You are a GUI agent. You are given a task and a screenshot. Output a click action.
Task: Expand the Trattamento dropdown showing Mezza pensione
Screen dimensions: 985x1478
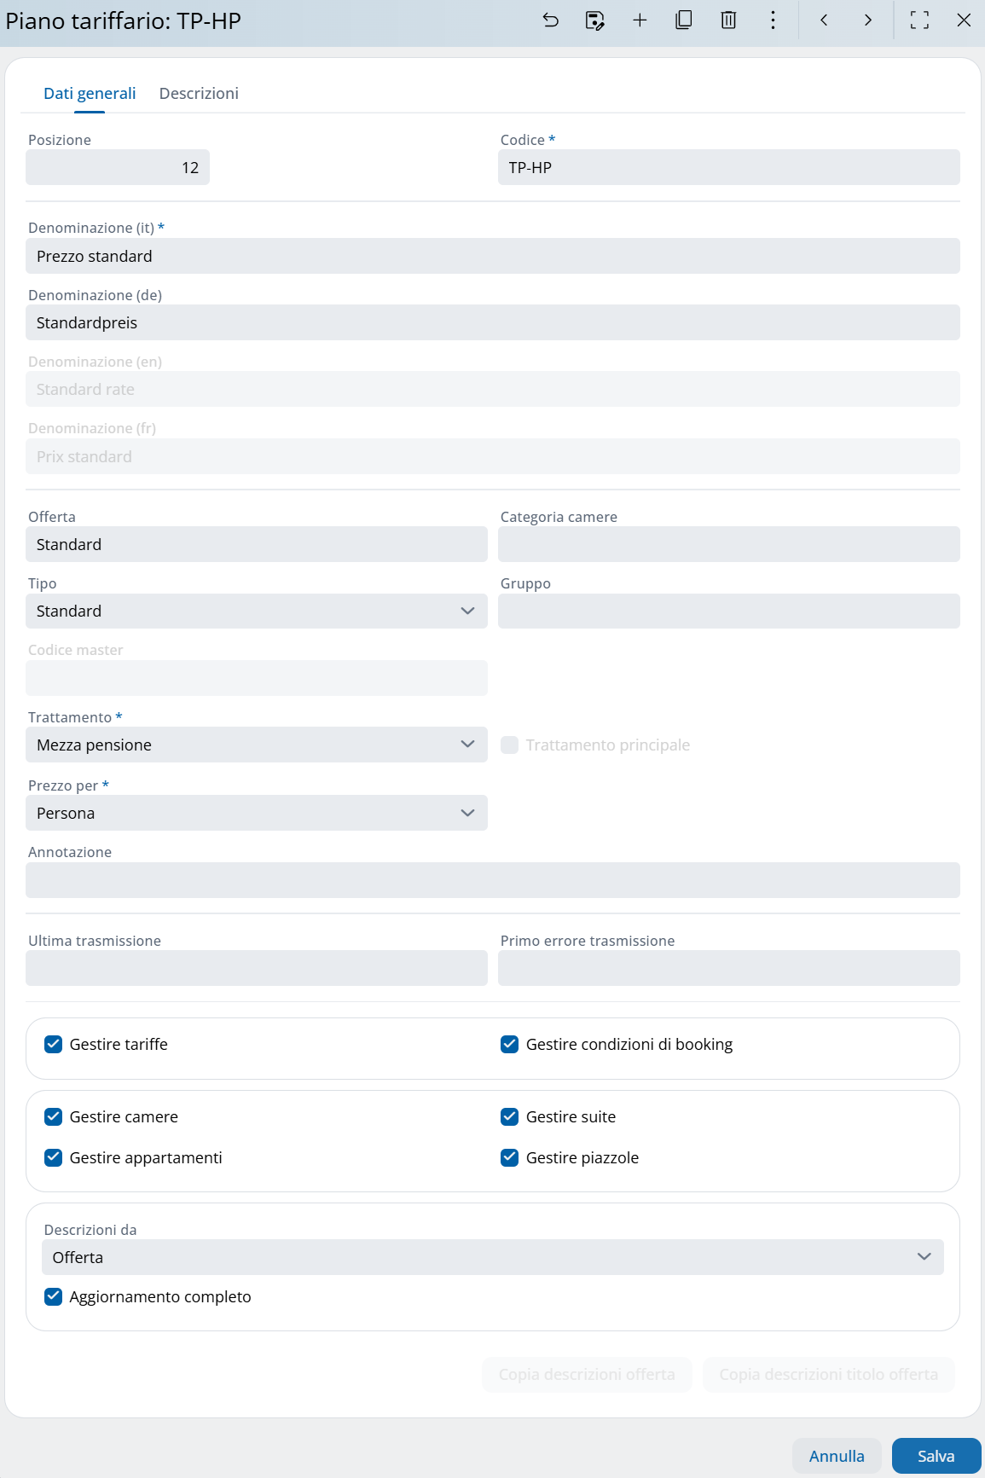coord(256,745)
